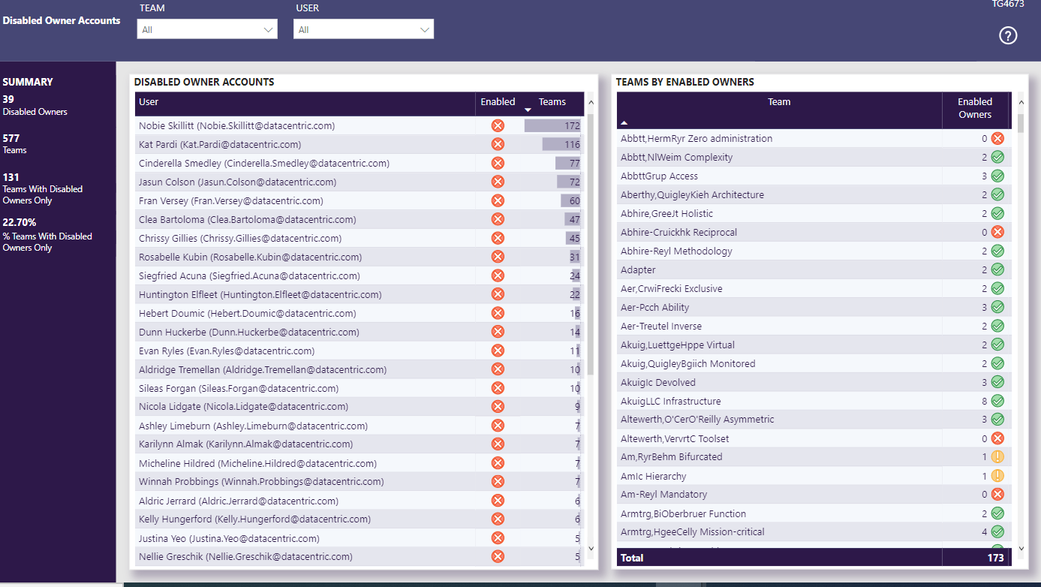Toggle the status icon beside Fran Versey

(498, 200)
